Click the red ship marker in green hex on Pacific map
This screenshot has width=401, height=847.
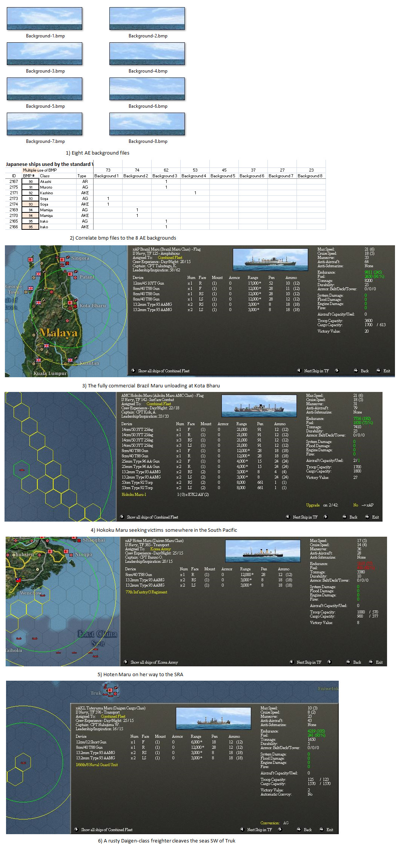coord(22,469)
